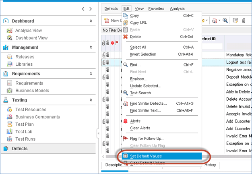The width and height of the screenshot is (252, 174).
Task: Open the Defects module in sidebar
Action: tap(20, 149)
